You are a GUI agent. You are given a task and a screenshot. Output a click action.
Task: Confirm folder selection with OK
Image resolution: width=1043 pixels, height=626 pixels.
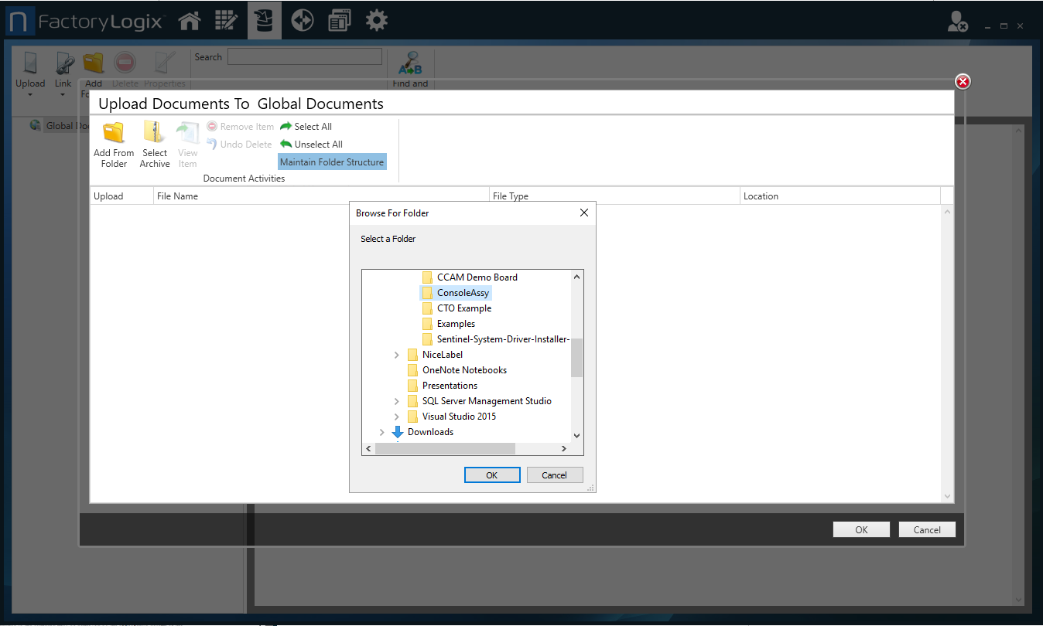tap(492, 475)
